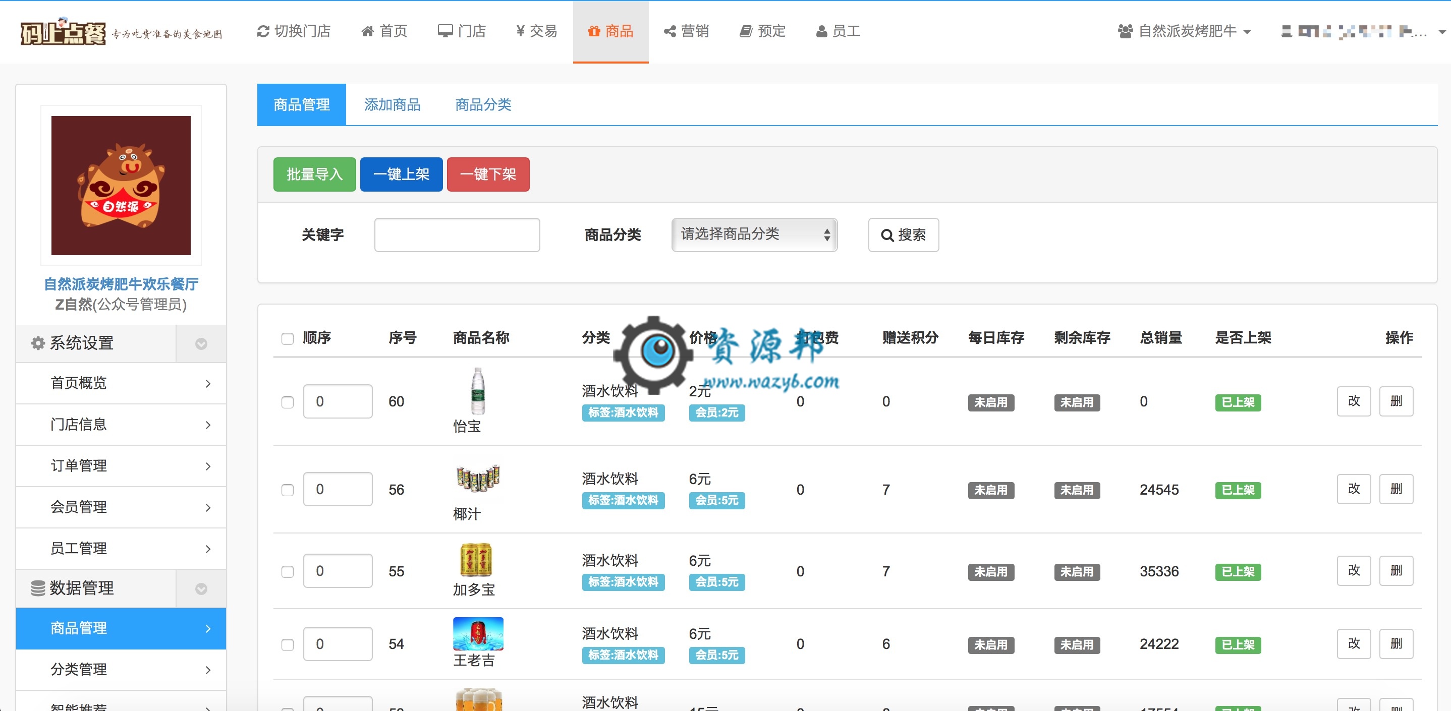Click 改 for the 椰汁 row
The width and height of the screenshot is (1451, 711).
click(x=1354, y=489)
